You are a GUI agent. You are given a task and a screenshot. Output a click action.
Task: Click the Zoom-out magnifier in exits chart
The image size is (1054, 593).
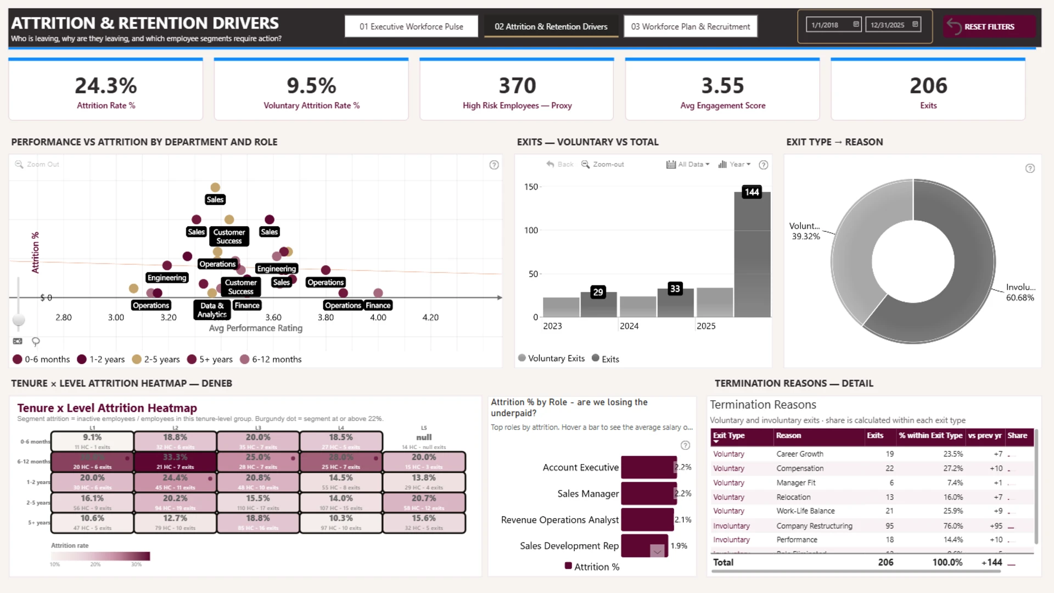click(585, 164)
